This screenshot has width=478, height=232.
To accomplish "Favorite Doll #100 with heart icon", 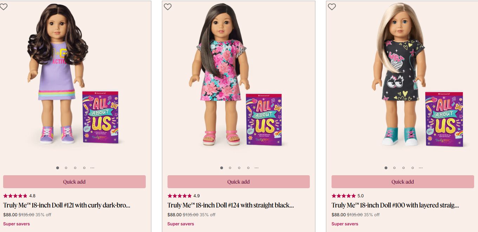I will point(332,6).
